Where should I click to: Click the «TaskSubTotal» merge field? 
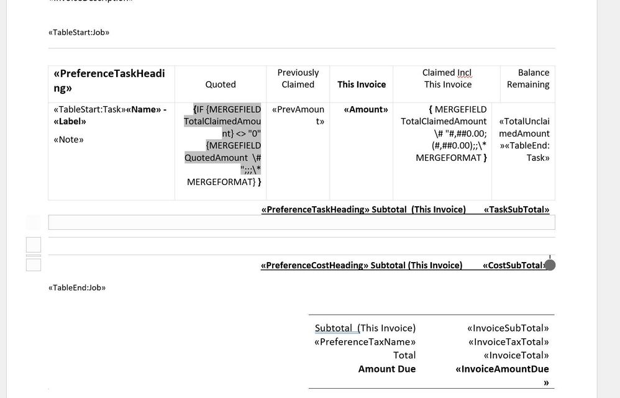point(516,209)
